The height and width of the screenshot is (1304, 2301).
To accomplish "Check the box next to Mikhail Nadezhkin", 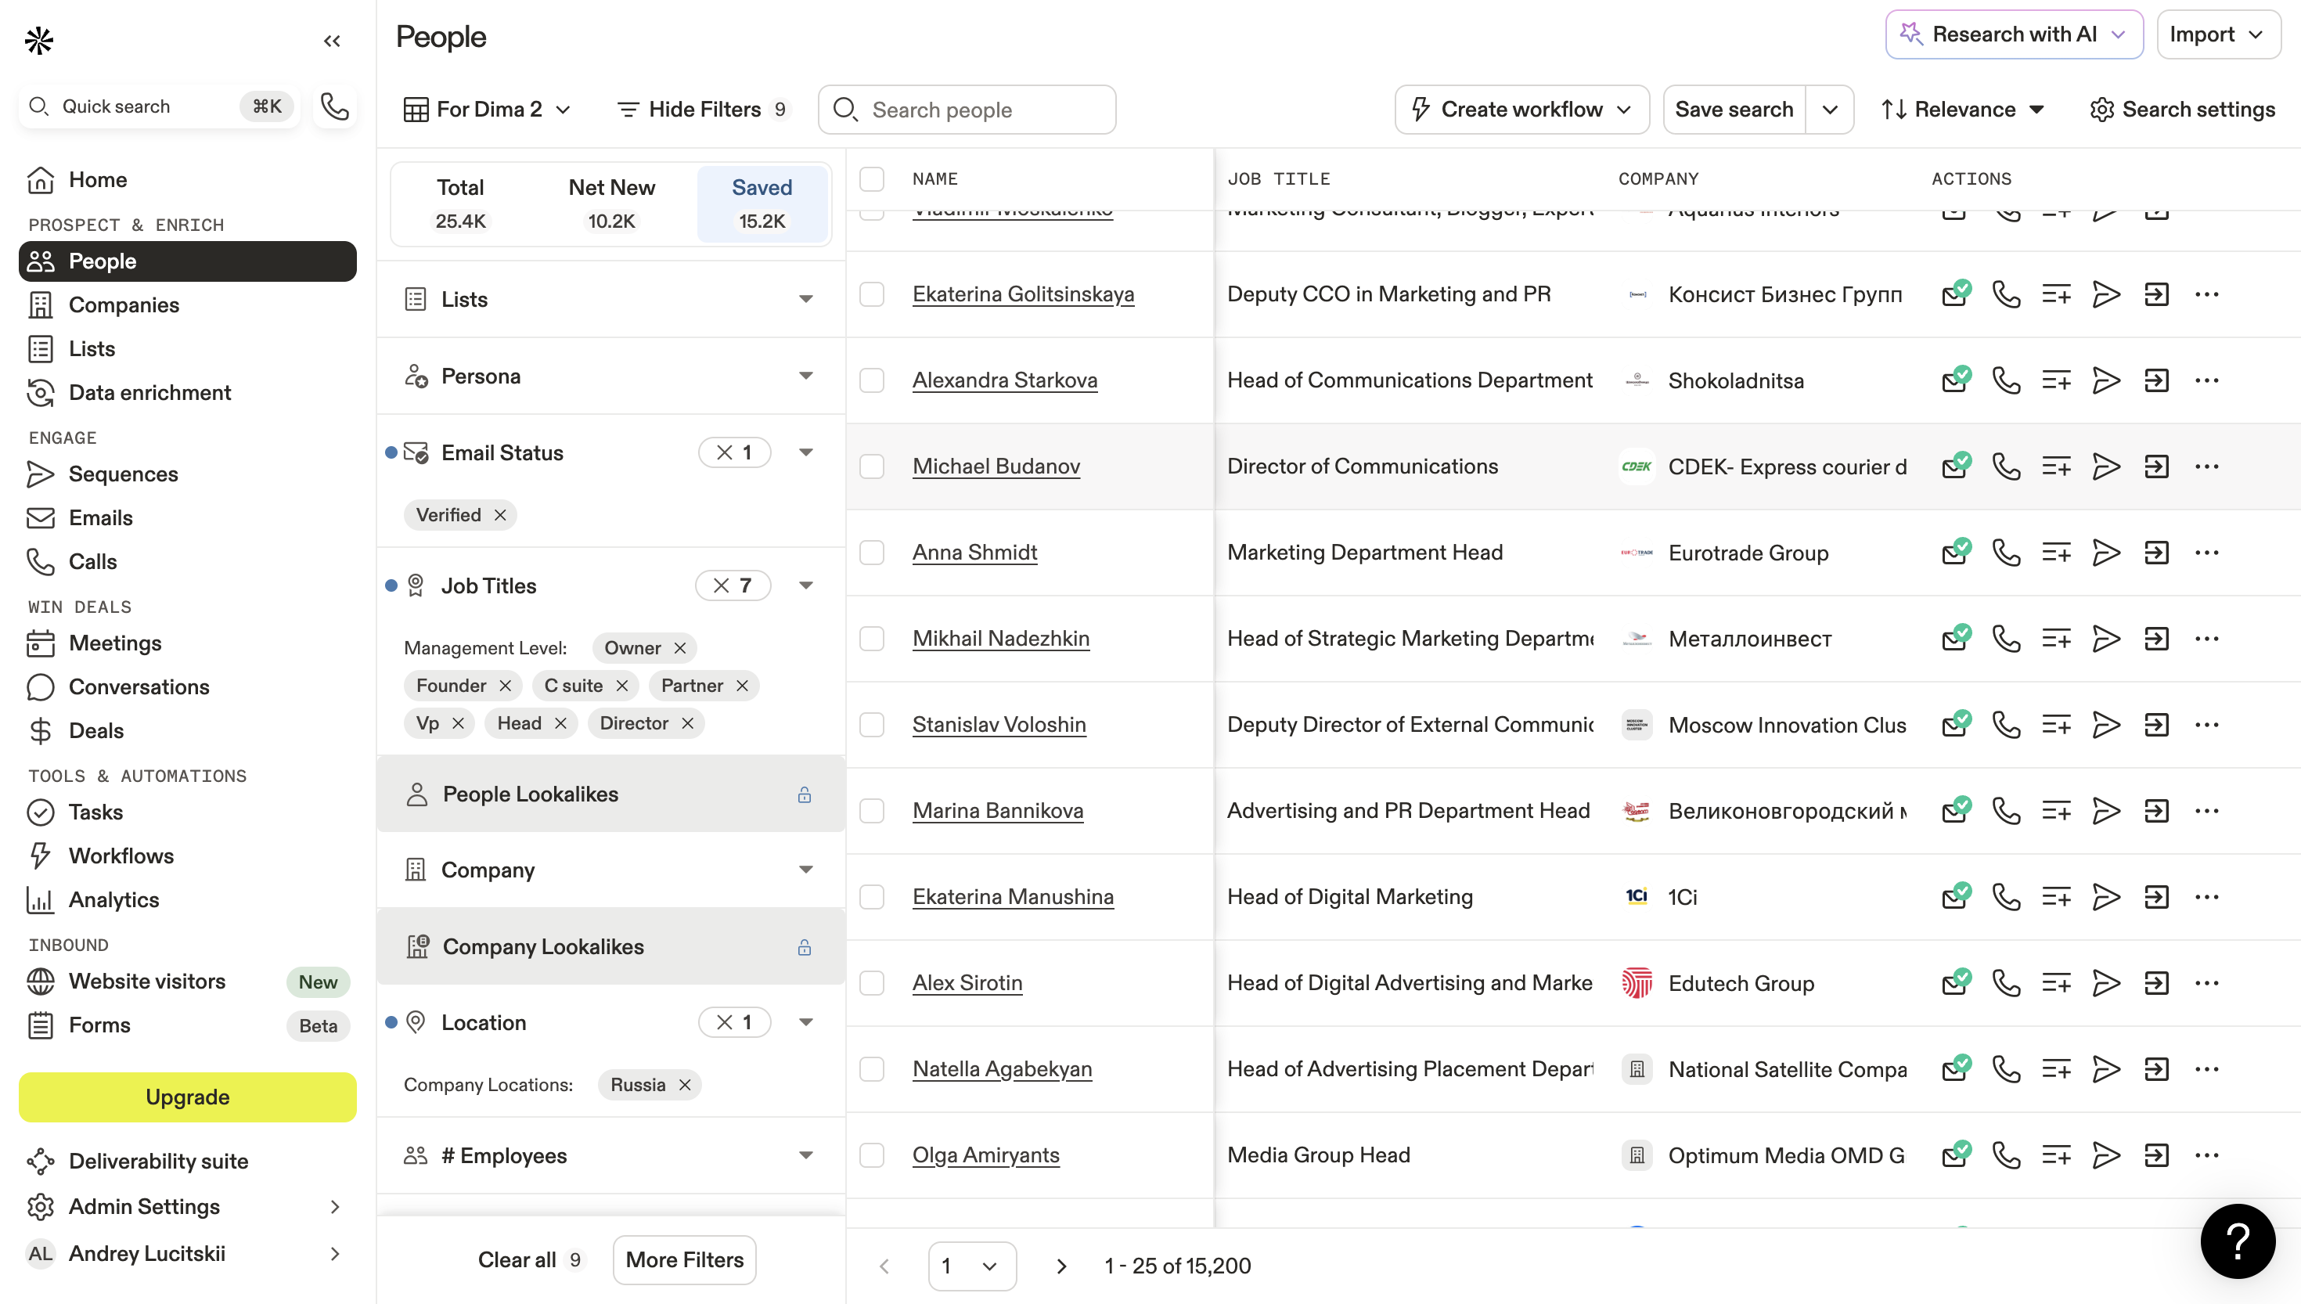I will (x=871, y=639).
